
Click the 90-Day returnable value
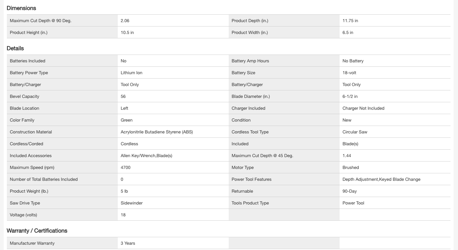tap(350, 191)
